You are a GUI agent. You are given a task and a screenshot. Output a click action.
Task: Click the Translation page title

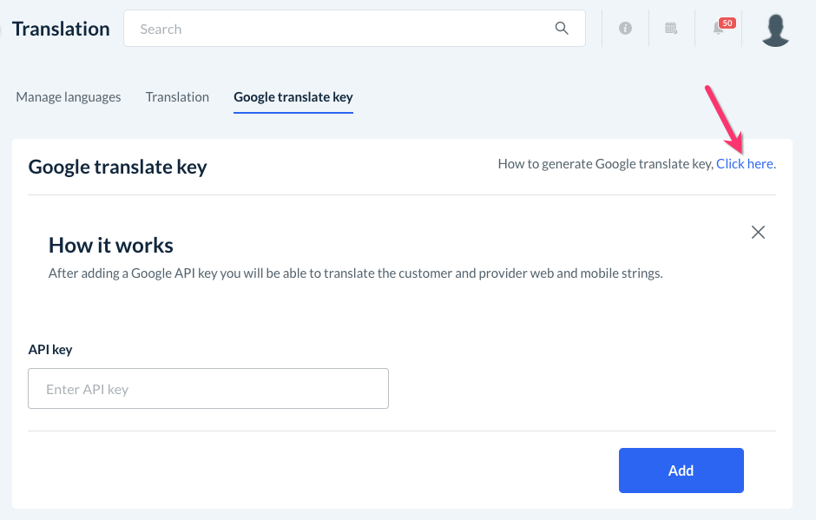[x=61, y=29]
